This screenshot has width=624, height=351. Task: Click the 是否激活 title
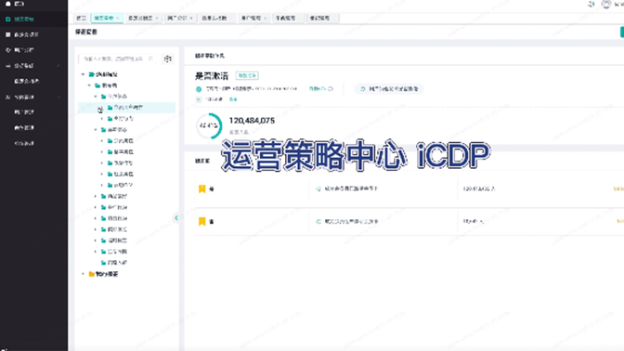pos(212,75)
